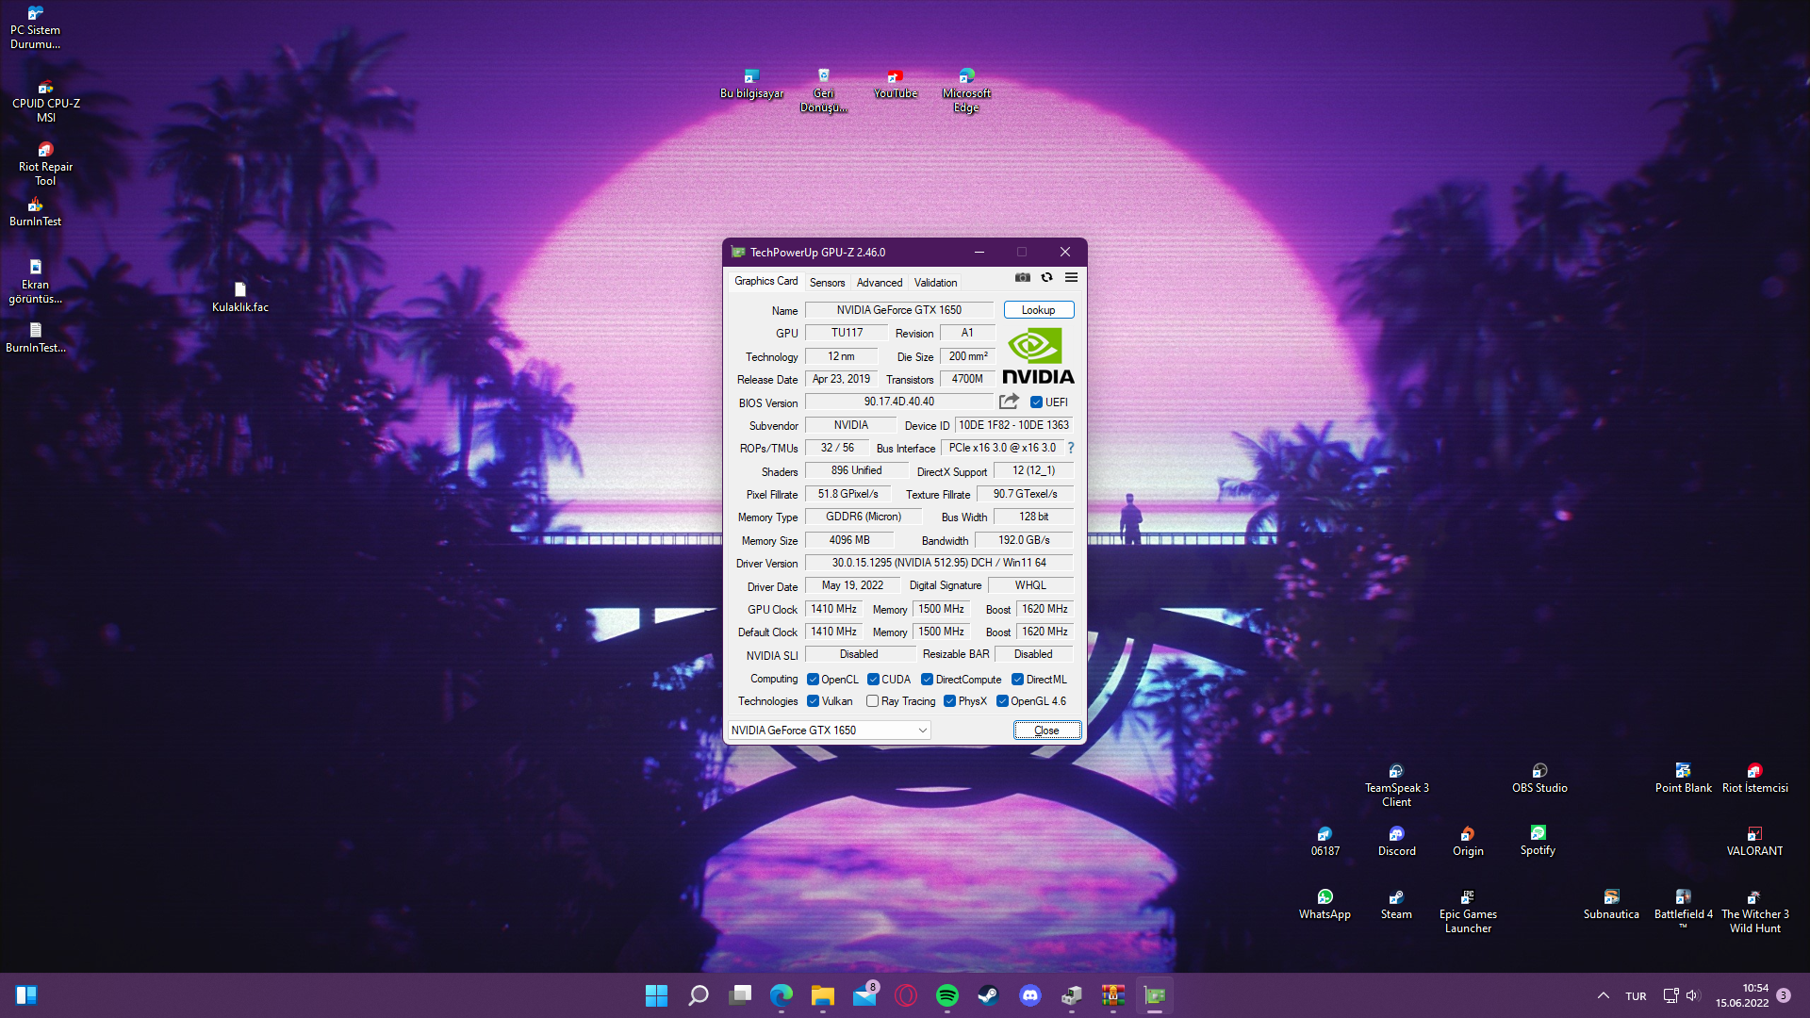Click the Bus Interface question mark

(1071, 448)
